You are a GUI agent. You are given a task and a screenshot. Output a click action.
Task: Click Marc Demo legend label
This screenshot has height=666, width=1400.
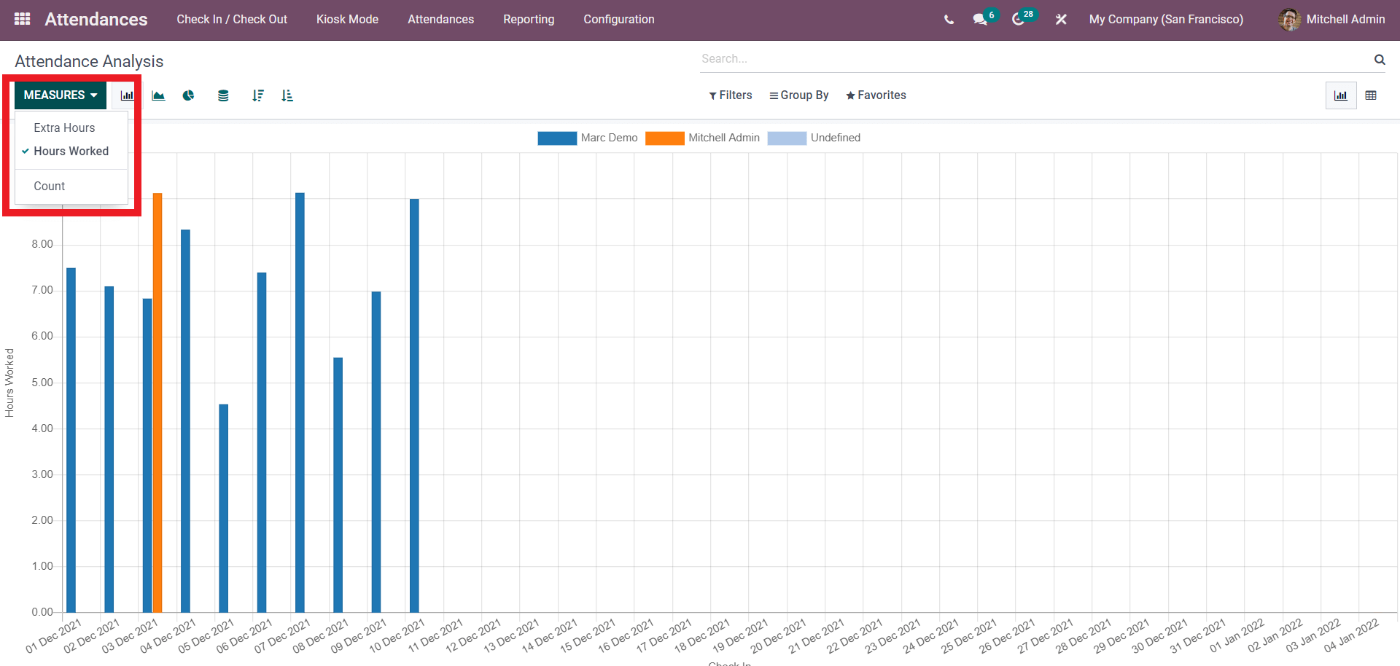(x=609, y=138)
